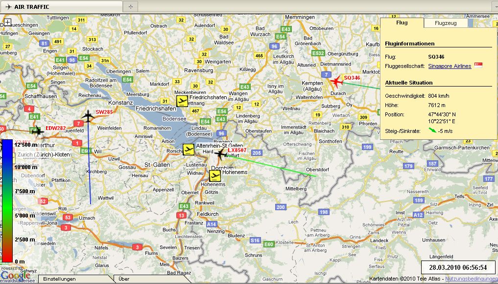Open the Singapore Airlines link
This screenshot has height=284, width=498.
click(x=450, y=66)
